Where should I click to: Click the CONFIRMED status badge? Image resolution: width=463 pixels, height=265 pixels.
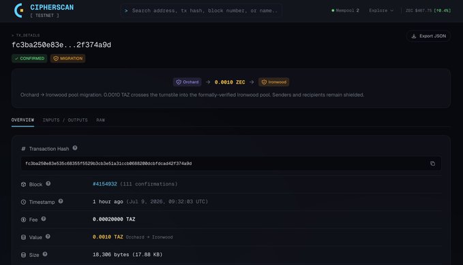pos(29,58)
